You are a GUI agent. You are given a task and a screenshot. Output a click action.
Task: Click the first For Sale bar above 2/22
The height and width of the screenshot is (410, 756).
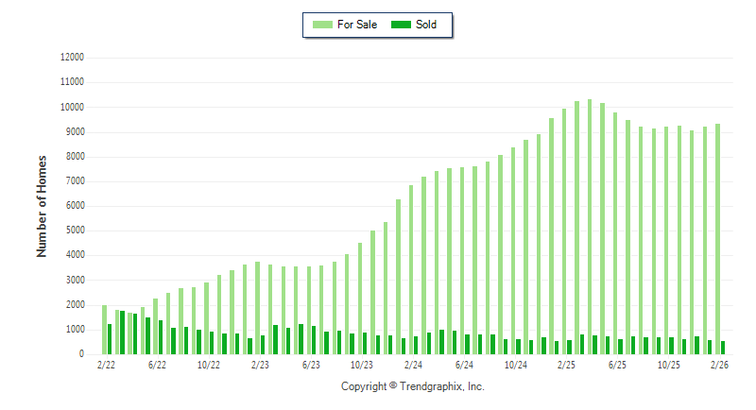pyautogui.click(x=104, y=330)
